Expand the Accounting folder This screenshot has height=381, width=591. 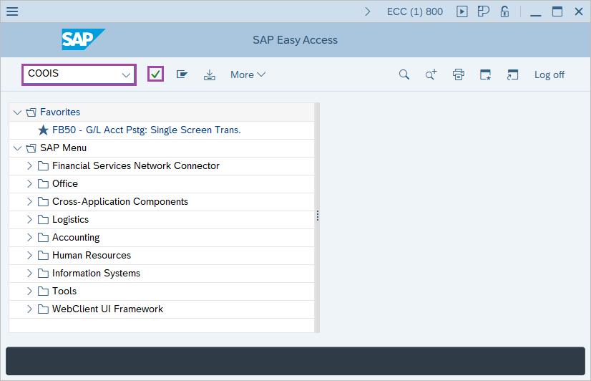29,237
